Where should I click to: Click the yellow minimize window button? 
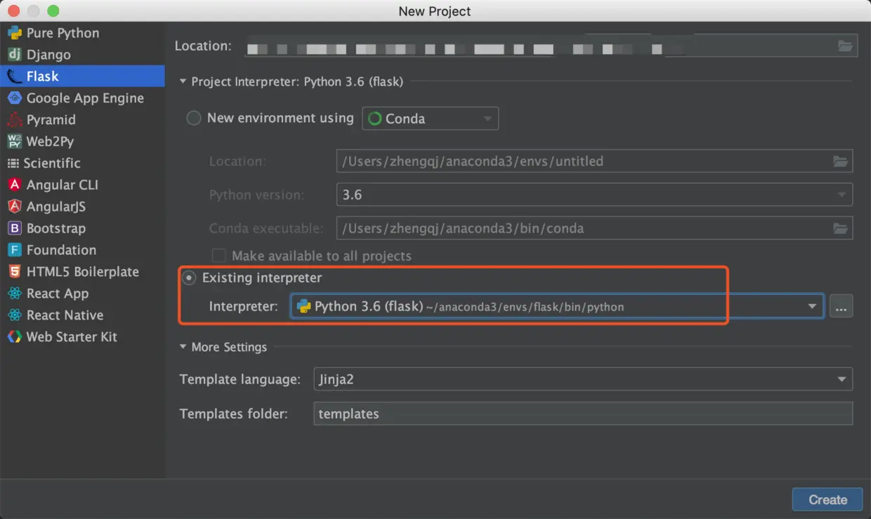click(x=34, y=11)
